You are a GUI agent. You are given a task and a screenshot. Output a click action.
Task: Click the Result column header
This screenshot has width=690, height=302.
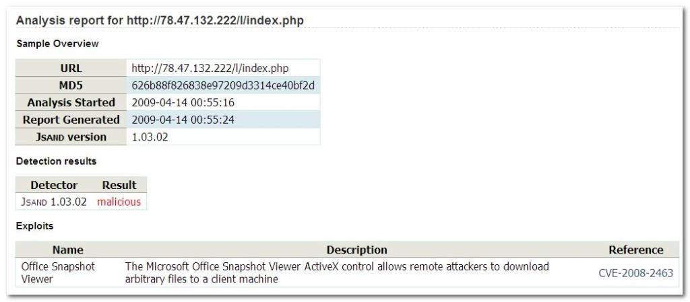[119, 185]
